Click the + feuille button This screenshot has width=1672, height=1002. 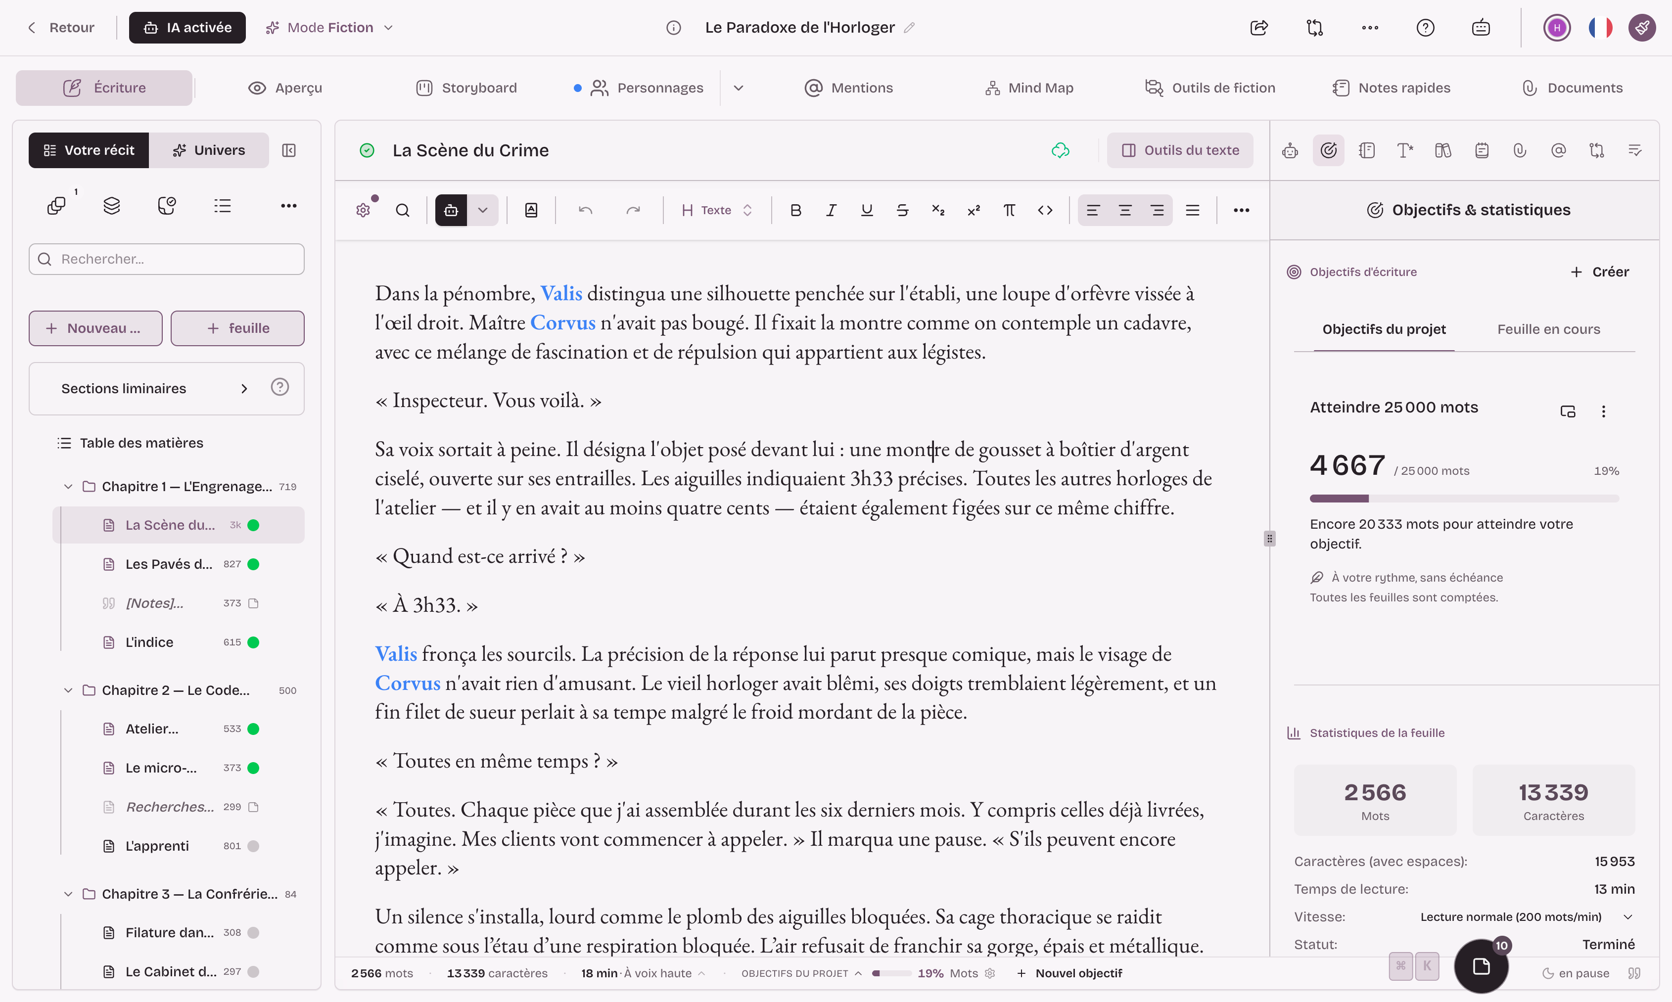click(x=238, y=328)
